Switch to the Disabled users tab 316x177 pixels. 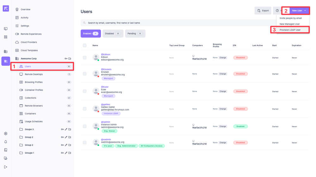[113, 33]
